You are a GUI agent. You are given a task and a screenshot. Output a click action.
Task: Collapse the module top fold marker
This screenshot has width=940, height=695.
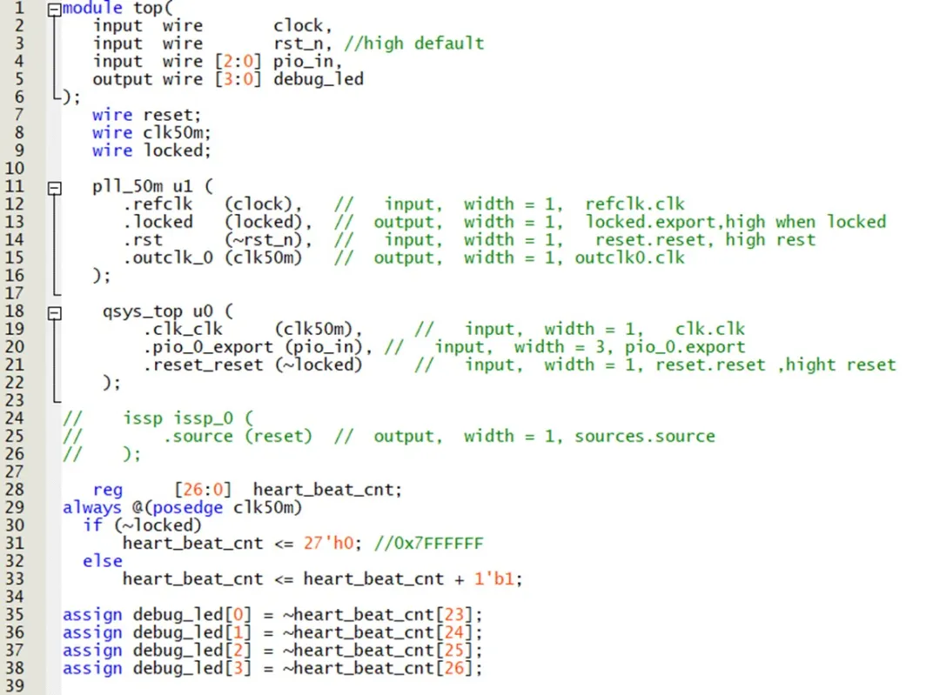click(54, 9)
